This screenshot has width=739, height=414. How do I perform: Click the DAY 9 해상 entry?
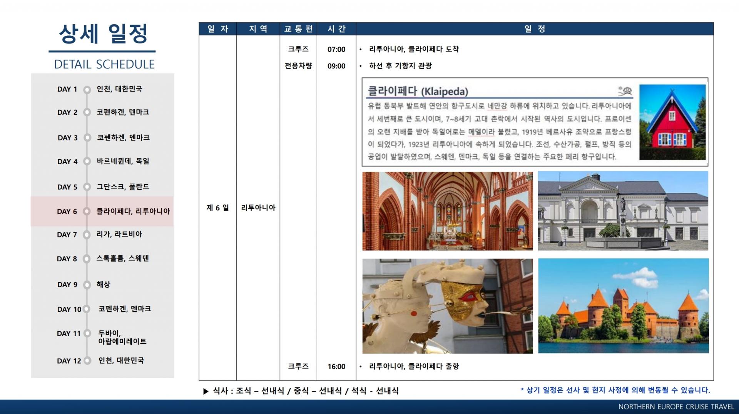[84, 284]
